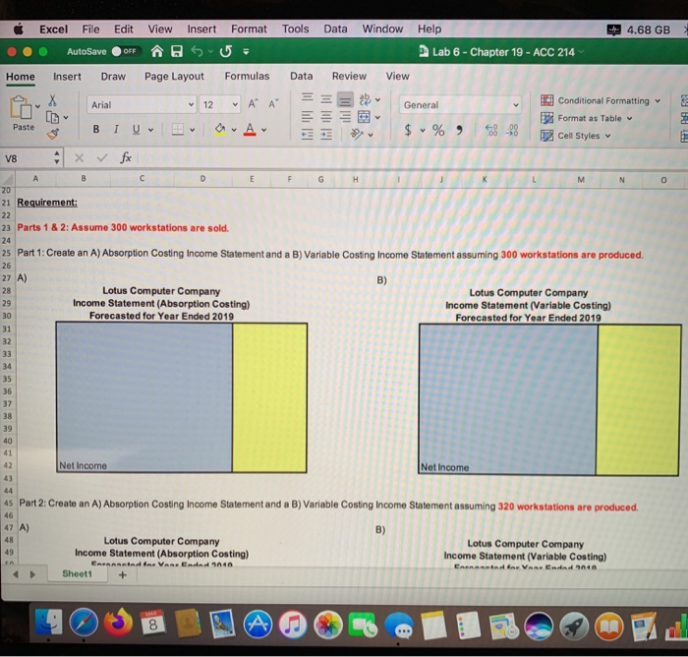Screen dimensions: 688x657
Task: Increase indent
Action: click(x=326, y=135)
